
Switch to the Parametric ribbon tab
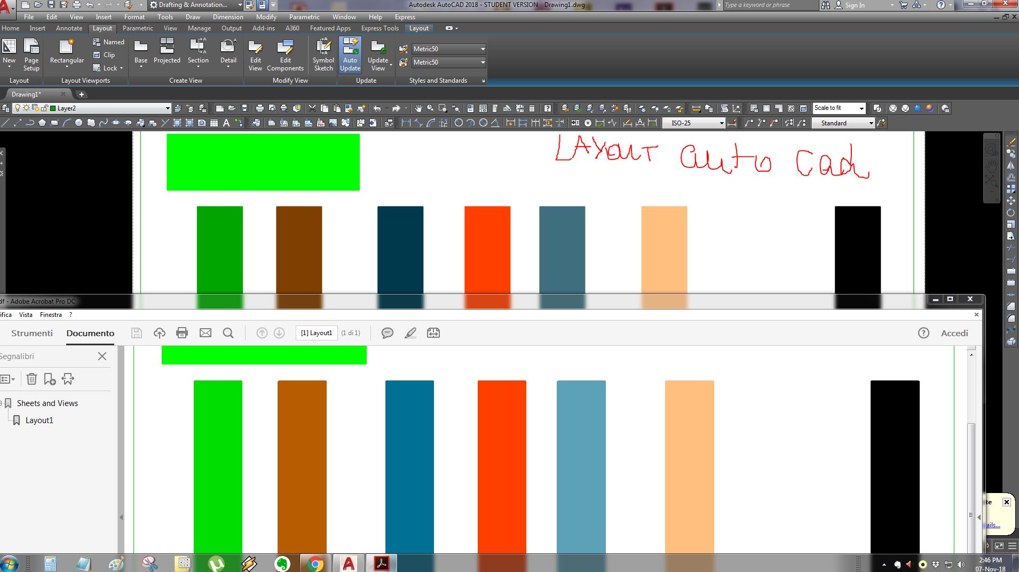coord(138,28)
